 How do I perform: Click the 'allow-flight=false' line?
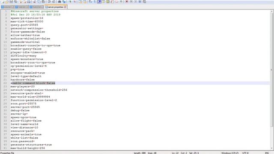pyautogui.click(x=26, y=121)
